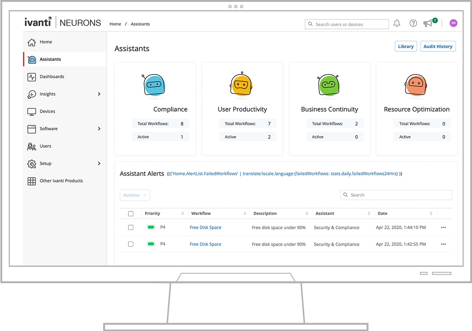Expand the Software sidebar submenu

[x=99, y=129]
